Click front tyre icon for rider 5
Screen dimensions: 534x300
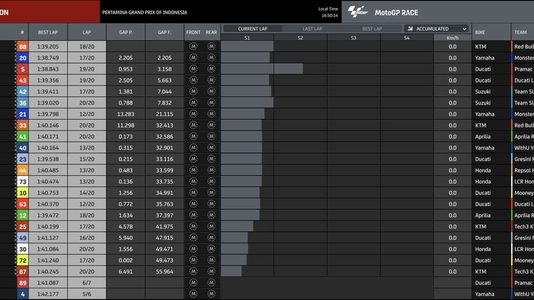coord(193,69)
